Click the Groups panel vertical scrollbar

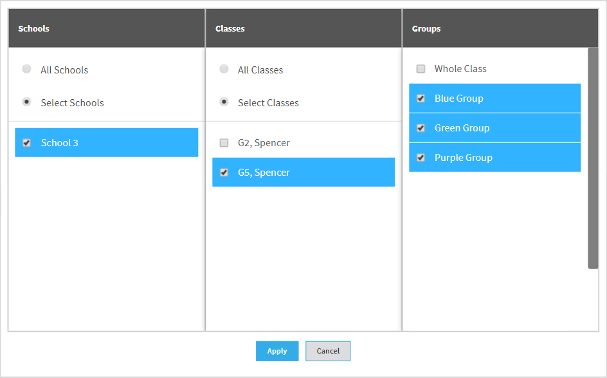593,158
